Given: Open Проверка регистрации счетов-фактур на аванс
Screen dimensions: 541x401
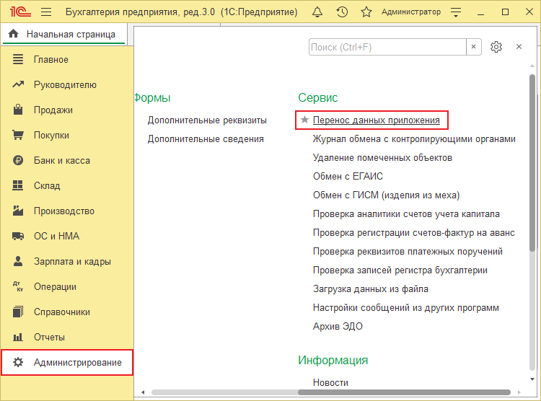Looking at the screenshot, I should pos(414,233).
